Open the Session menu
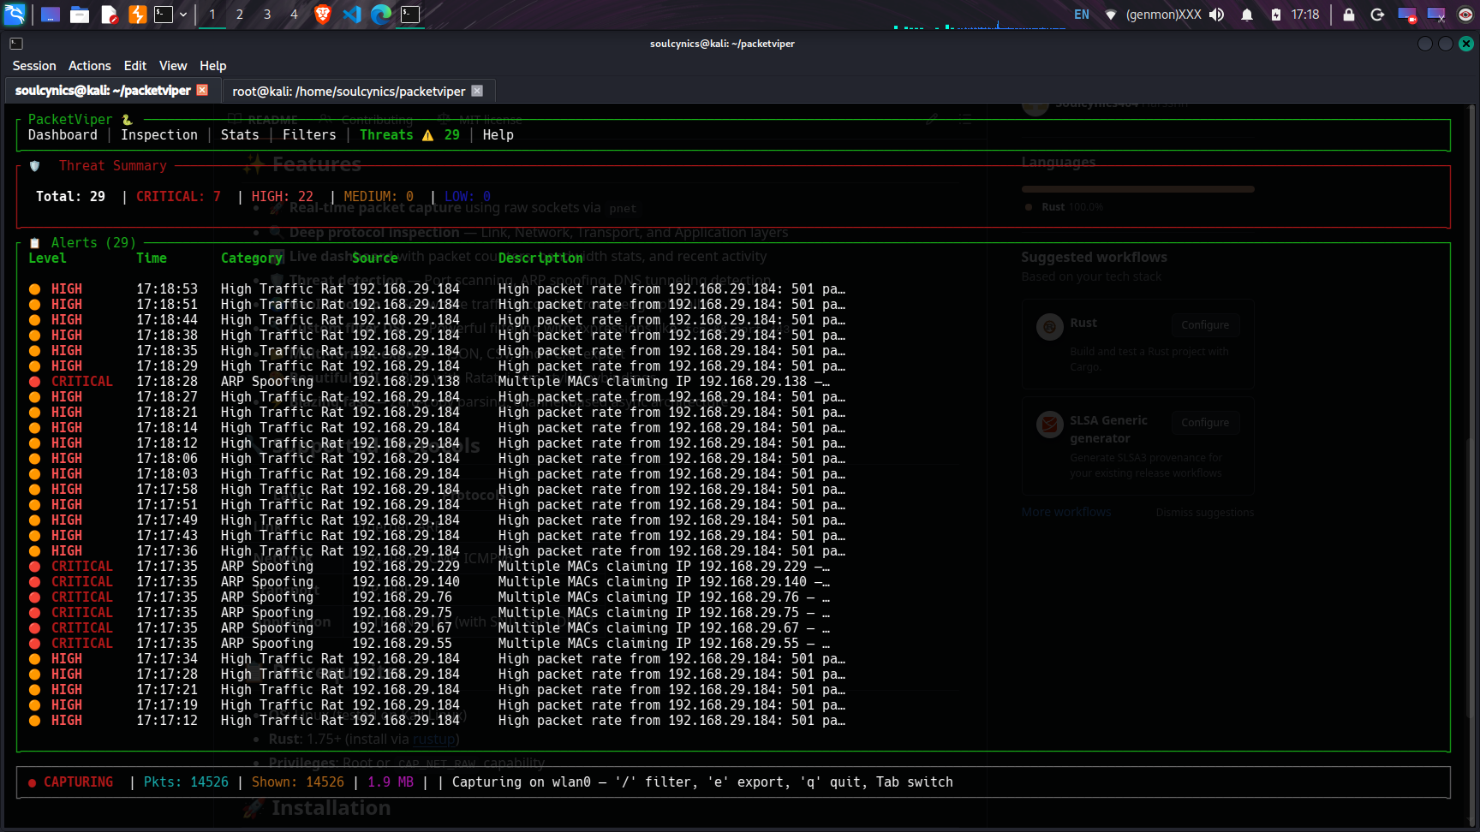This screenshot has width=1480, height=832. [34, 66]
